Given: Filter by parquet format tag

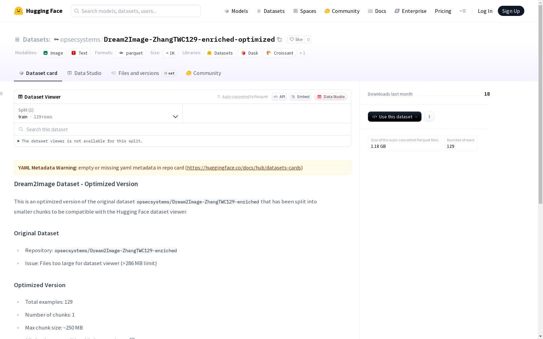Looking at the screenshot, I should [x=131, y=53].
